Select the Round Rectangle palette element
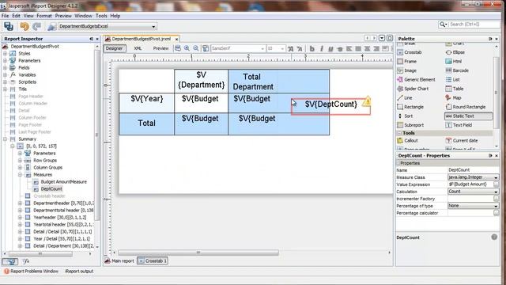506x285 pixels. pos(466,107)
